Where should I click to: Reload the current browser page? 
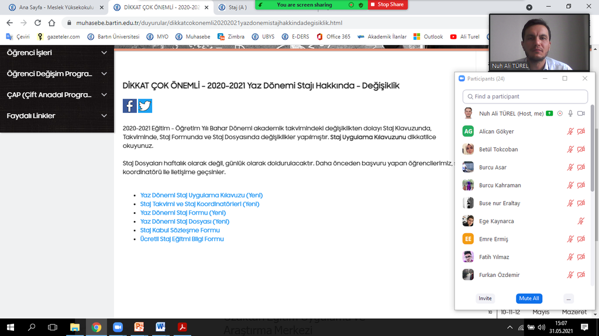point(37,23)
